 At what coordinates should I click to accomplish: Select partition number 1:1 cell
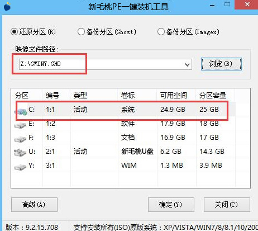coord(50,110)
